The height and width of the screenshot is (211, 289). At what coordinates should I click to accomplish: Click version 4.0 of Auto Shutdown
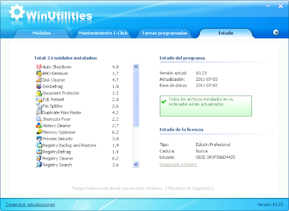116,67
